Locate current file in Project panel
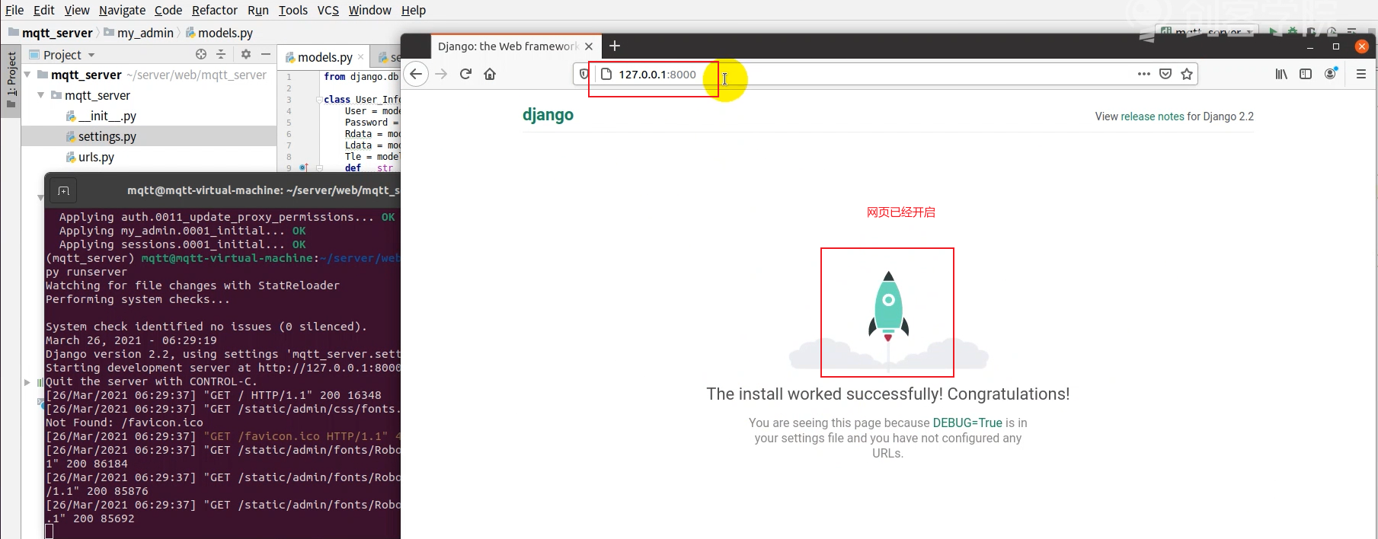The image size is (1378, 539). 201,54
